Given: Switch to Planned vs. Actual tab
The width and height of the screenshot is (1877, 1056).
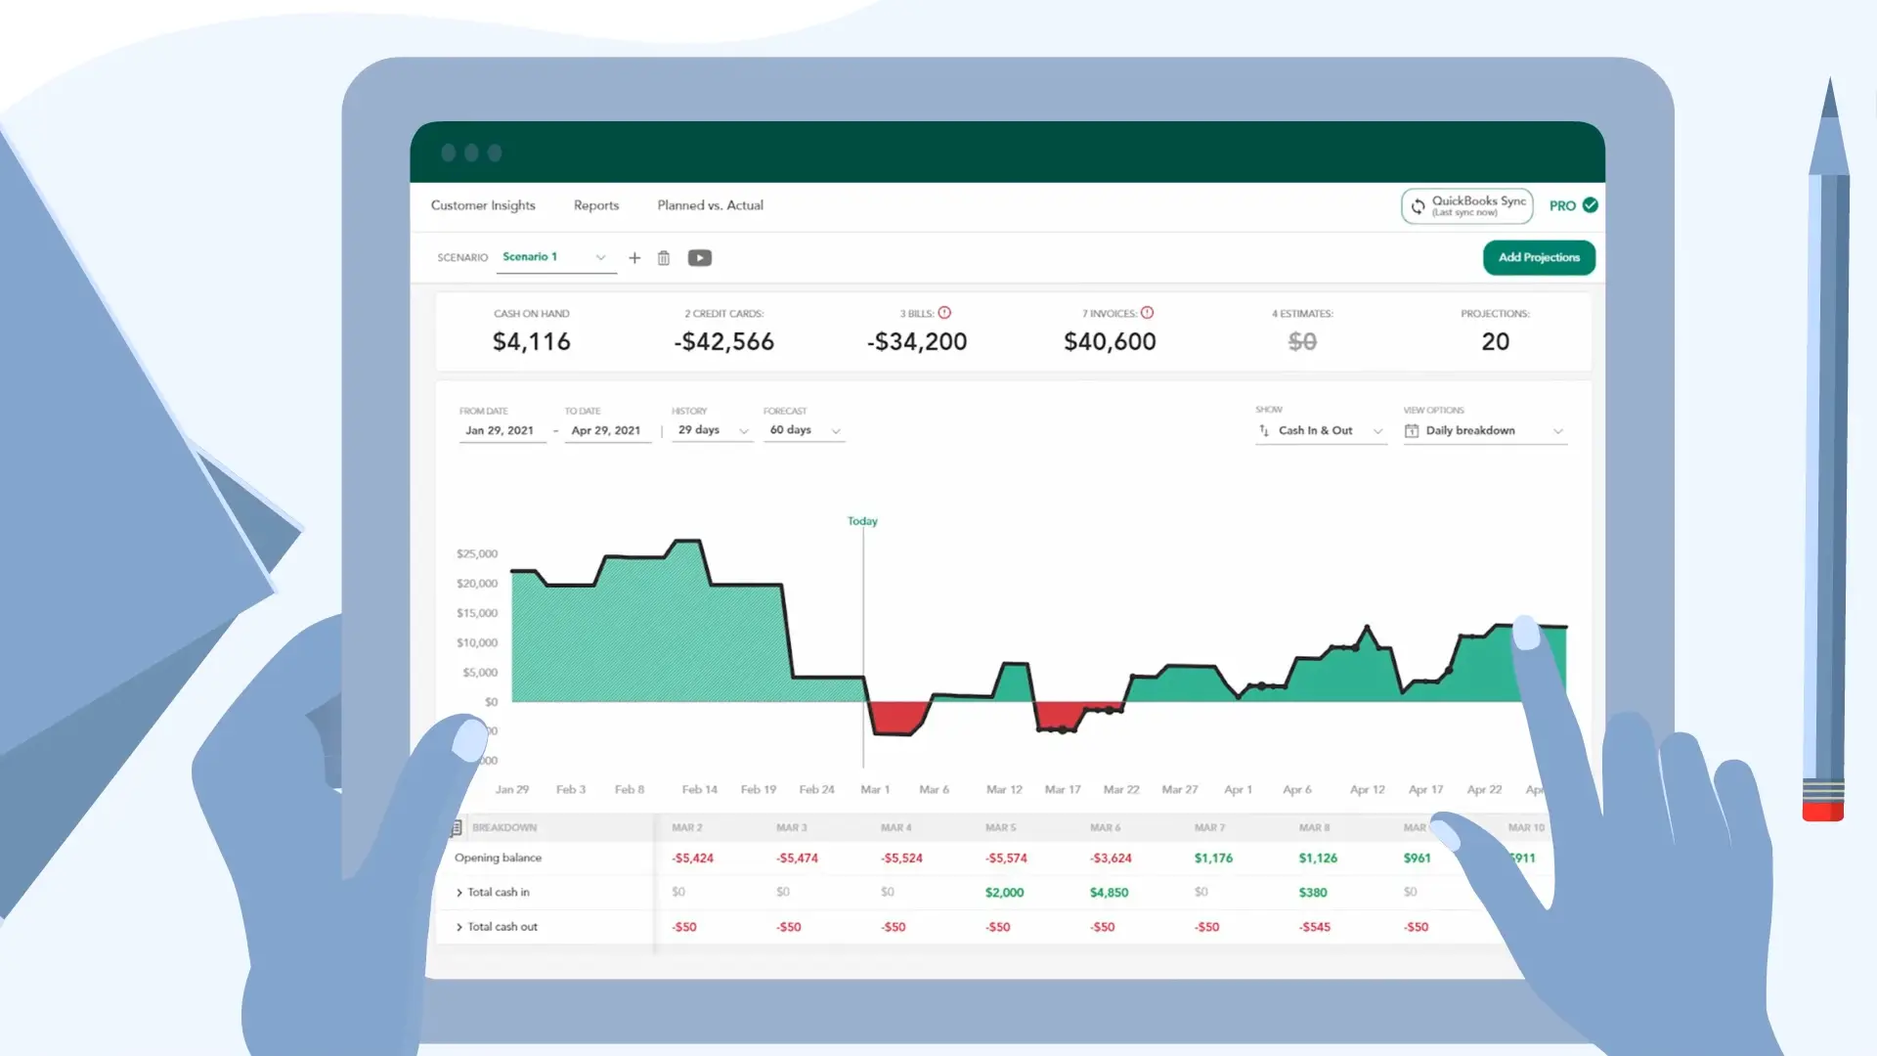Looking at the screenshot, I should [x=710, y=205].
